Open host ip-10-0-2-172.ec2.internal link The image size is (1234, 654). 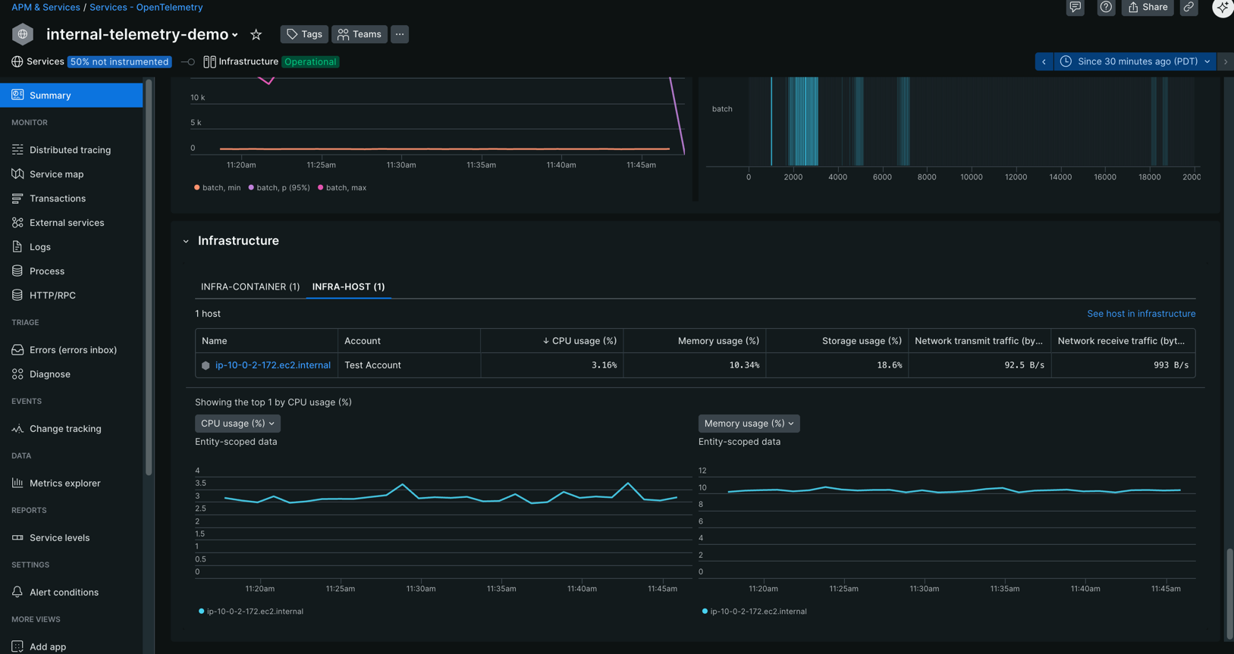click(272, 365)
